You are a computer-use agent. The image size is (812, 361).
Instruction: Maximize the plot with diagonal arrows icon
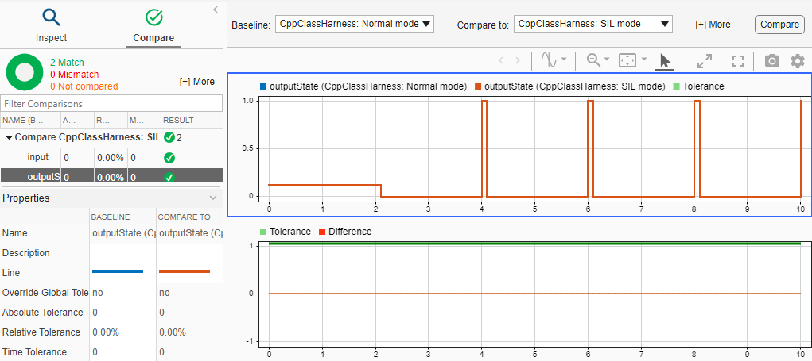705,60
